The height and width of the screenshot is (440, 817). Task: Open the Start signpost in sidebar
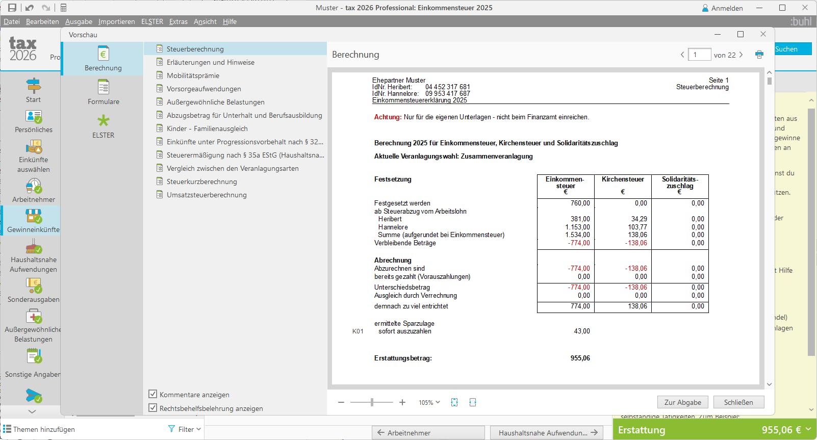point(33,90)
